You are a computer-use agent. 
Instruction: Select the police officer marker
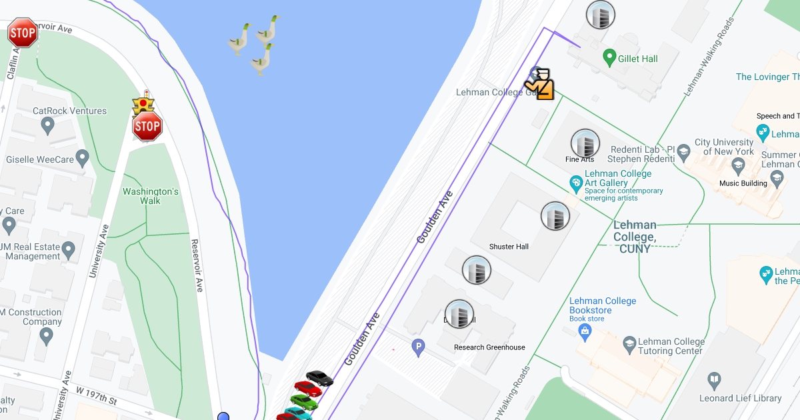pyautogui.click(x=539, y=84)
